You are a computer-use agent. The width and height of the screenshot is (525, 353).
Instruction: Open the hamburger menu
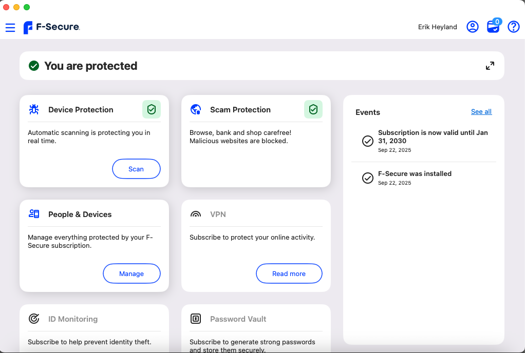pos(10,28)
